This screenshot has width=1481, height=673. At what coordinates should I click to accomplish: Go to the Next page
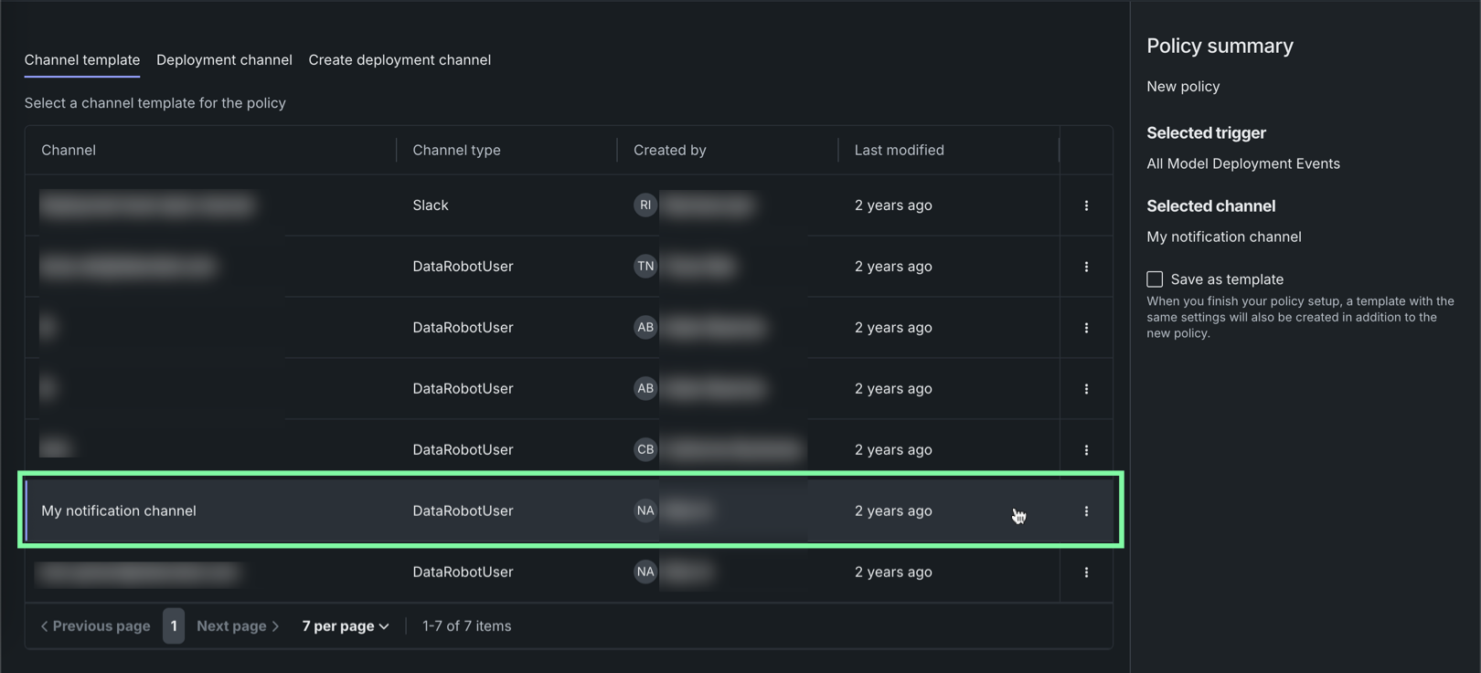point(238,626)
